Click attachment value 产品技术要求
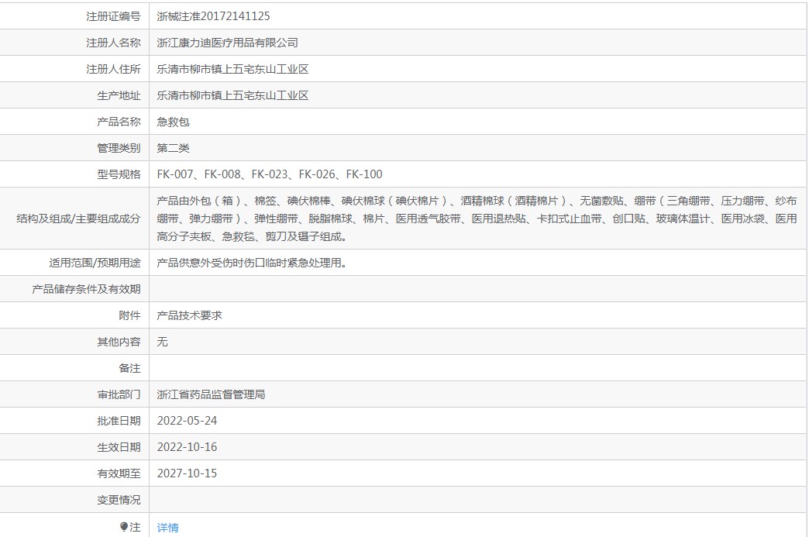The width and height of the screenshot is (809, 537). tap(189, 315)
